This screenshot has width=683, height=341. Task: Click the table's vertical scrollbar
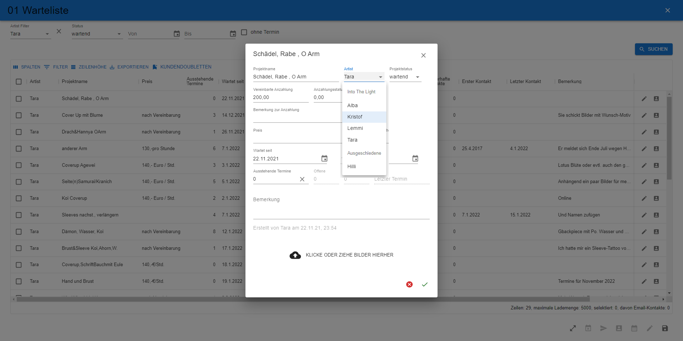[669, 138]
